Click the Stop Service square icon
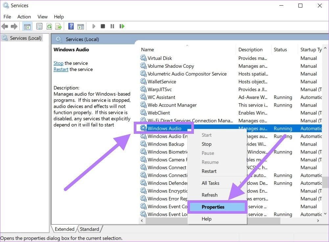329x242 pixels. (103, 26)
